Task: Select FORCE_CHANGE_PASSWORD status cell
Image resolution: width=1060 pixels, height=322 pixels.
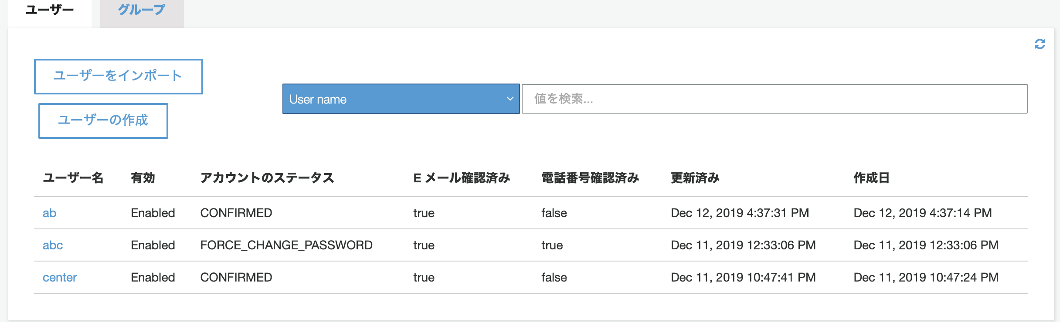Action: point(286,245)
